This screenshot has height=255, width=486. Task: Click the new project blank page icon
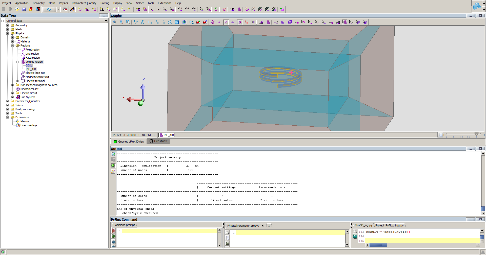(4, 9)
